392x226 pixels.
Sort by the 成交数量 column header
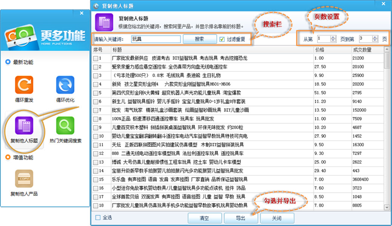(x=367, y=50)
